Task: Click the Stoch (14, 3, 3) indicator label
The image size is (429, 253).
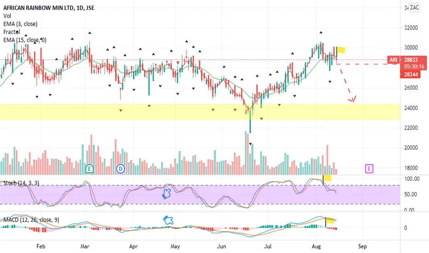Action: (21, 183)
